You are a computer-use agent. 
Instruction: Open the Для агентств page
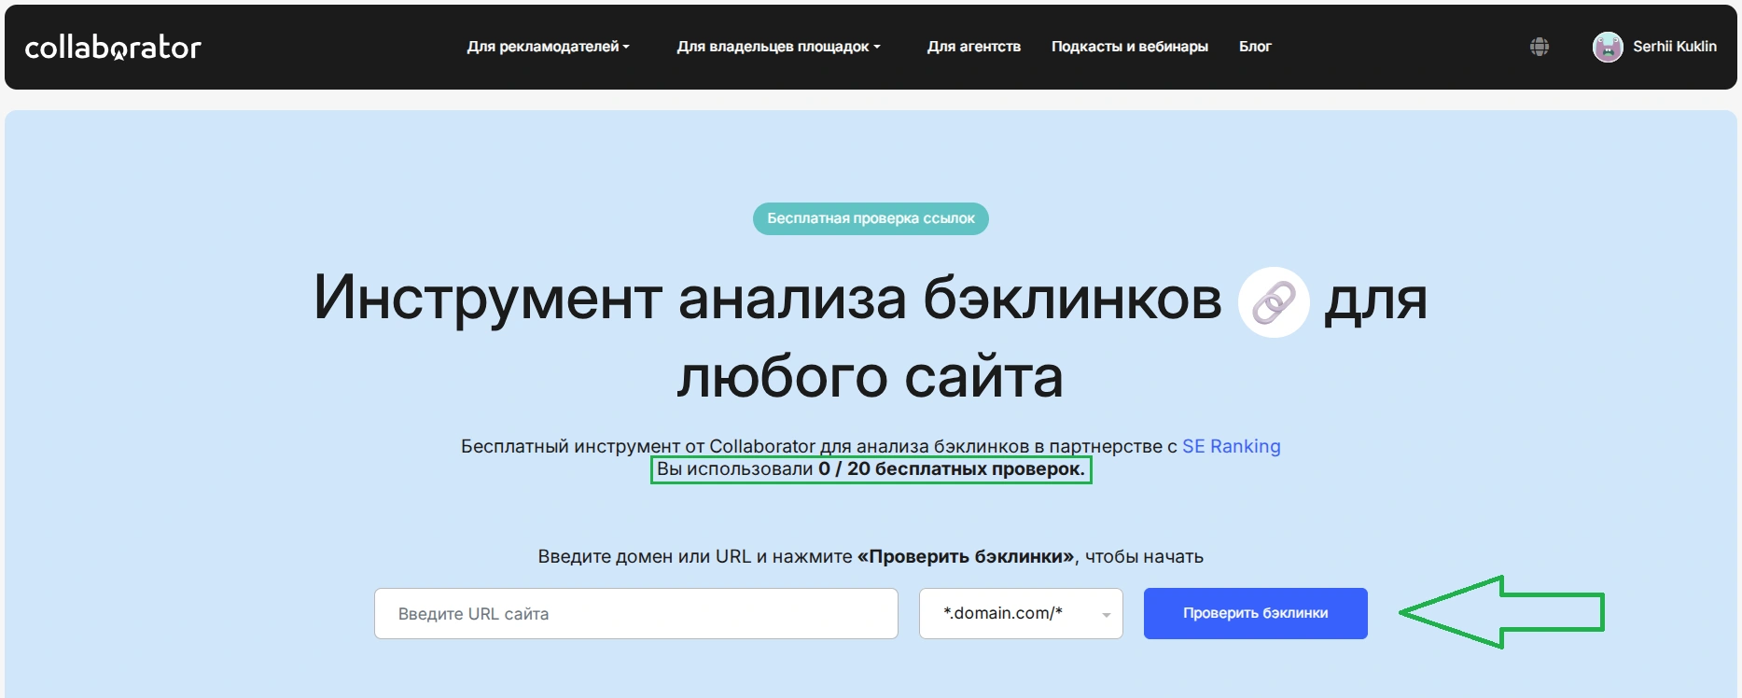tap(973, 47)
